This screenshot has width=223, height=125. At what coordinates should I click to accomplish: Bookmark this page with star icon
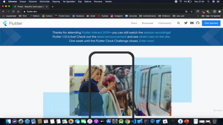pyautogui.click(x=192, y=11)
